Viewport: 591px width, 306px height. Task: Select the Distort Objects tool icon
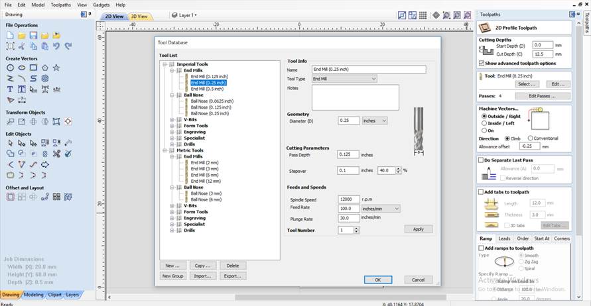click(x=56, y=122)
